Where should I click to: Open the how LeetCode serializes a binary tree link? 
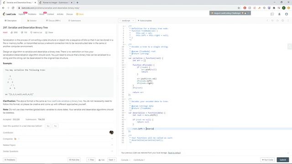pos(65,101)
